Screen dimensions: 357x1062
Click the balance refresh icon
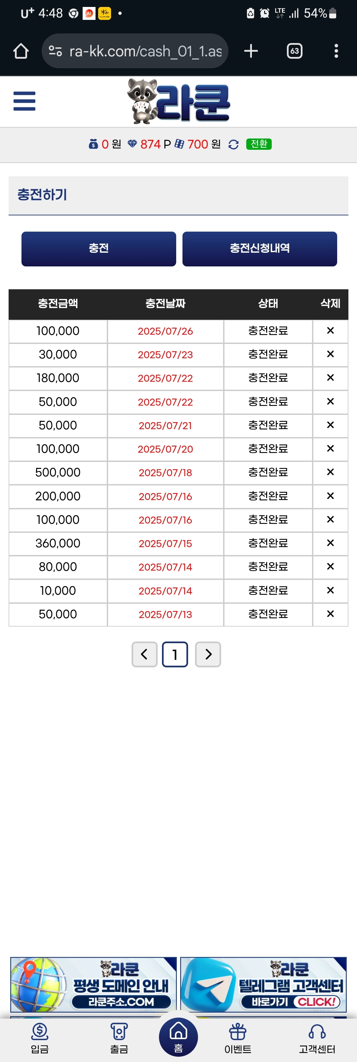234,144
